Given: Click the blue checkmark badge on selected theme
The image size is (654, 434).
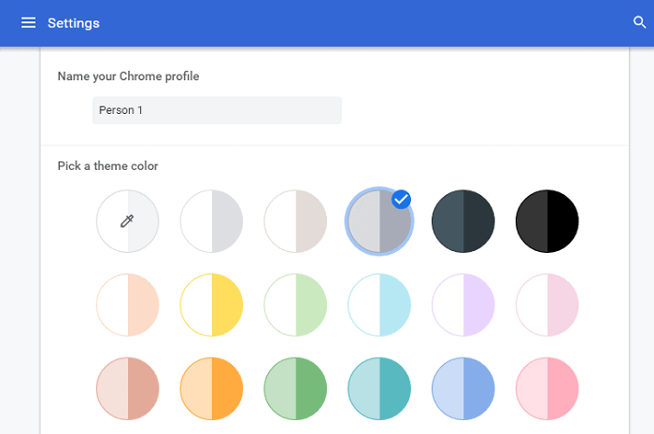Looking at the screenshot, I should tap(402, 199).
